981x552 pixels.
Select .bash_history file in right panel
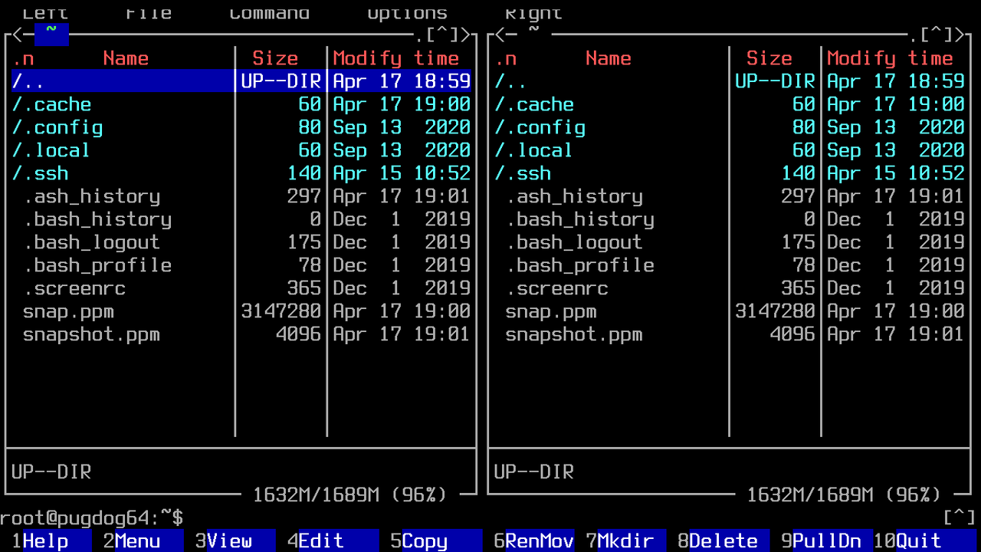pyautogui.click(x=730, y=219)
